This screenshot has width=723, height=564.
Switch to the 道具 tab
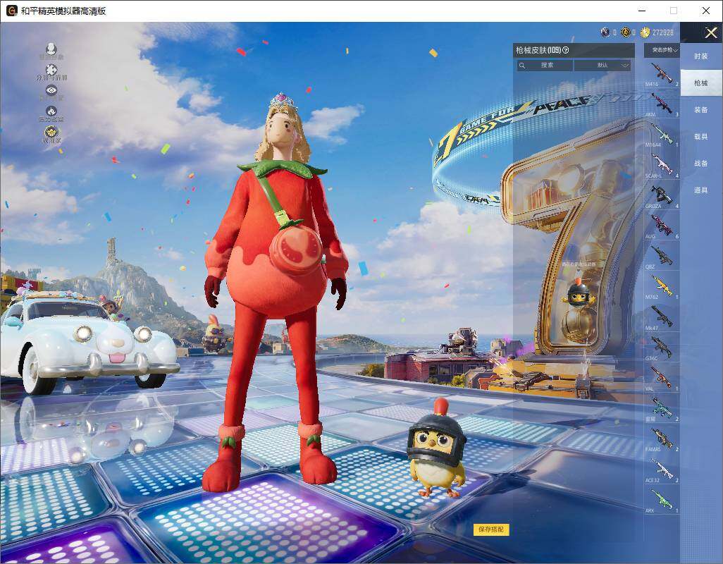pyautogui.click(x=701, y=190)
